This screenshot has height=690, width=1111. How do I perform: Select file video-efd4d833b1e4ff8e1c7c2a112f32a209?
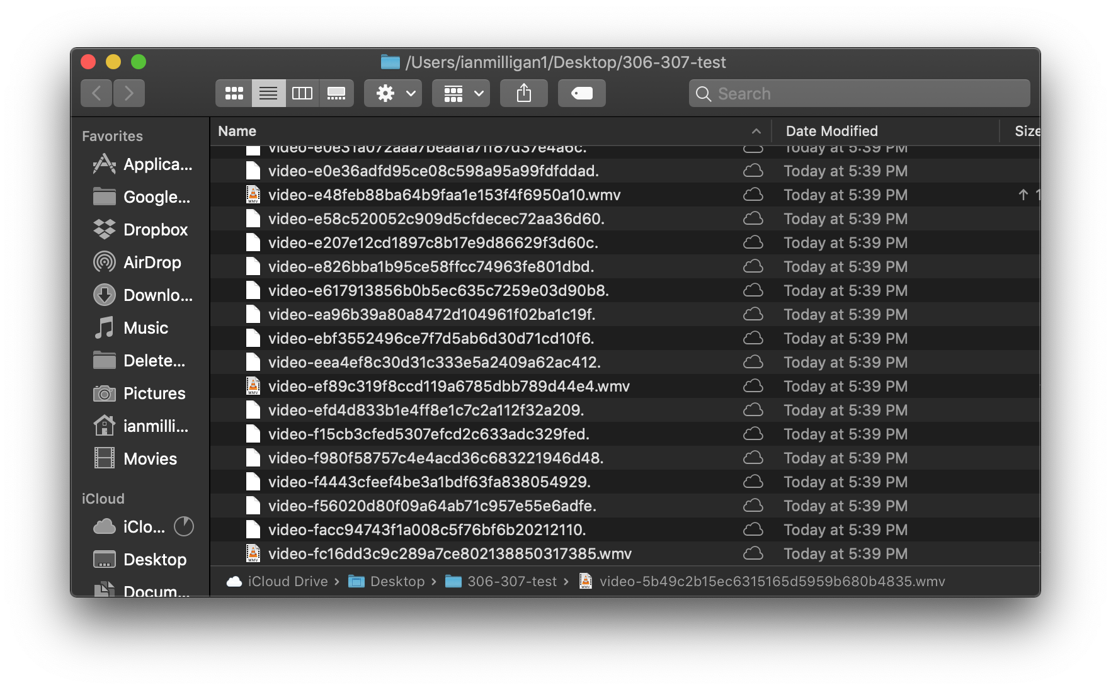[x=625, y=410]
